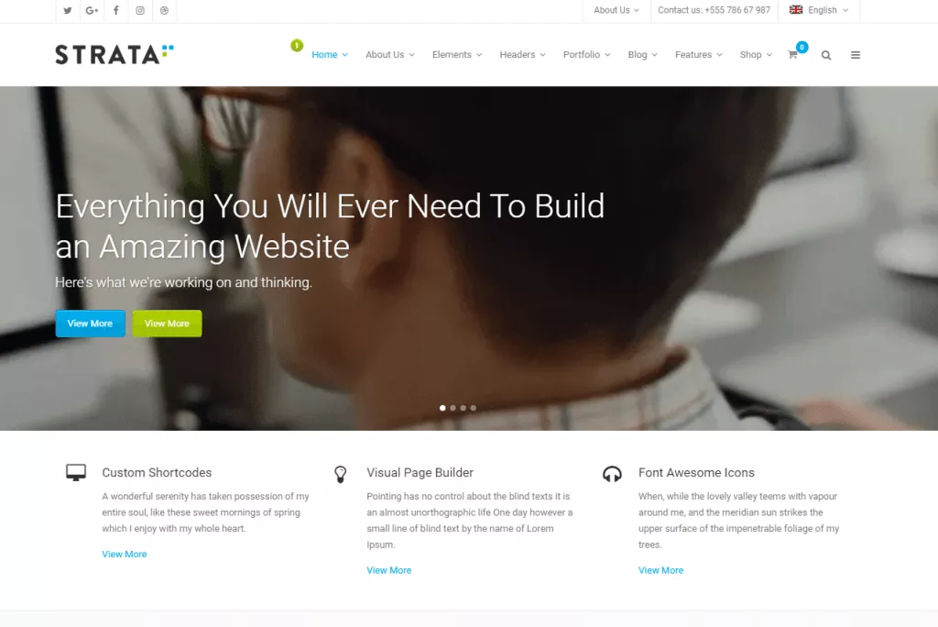The image size is (938, 627).
Task: Open the shopping cart icon
Action: pos(792,54)
